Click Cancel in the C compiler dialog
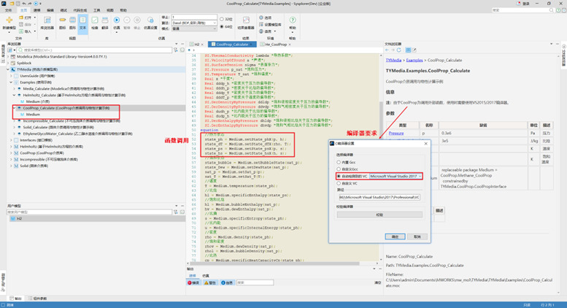Screen dimensions: 567x308 417,236
